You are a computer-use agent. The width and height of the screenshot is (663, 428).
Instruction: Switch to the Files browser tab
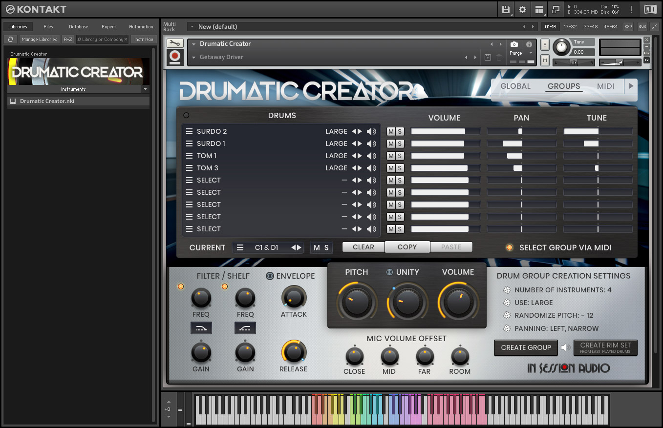click(48, 27)
